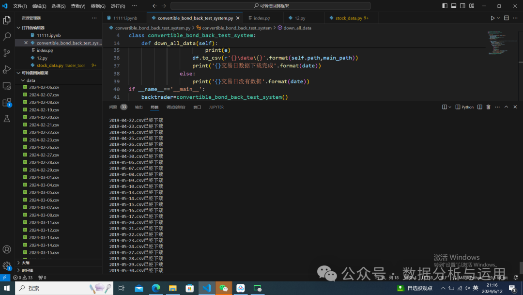
Task: Customize layout button
Action: (x=472, y=6)
